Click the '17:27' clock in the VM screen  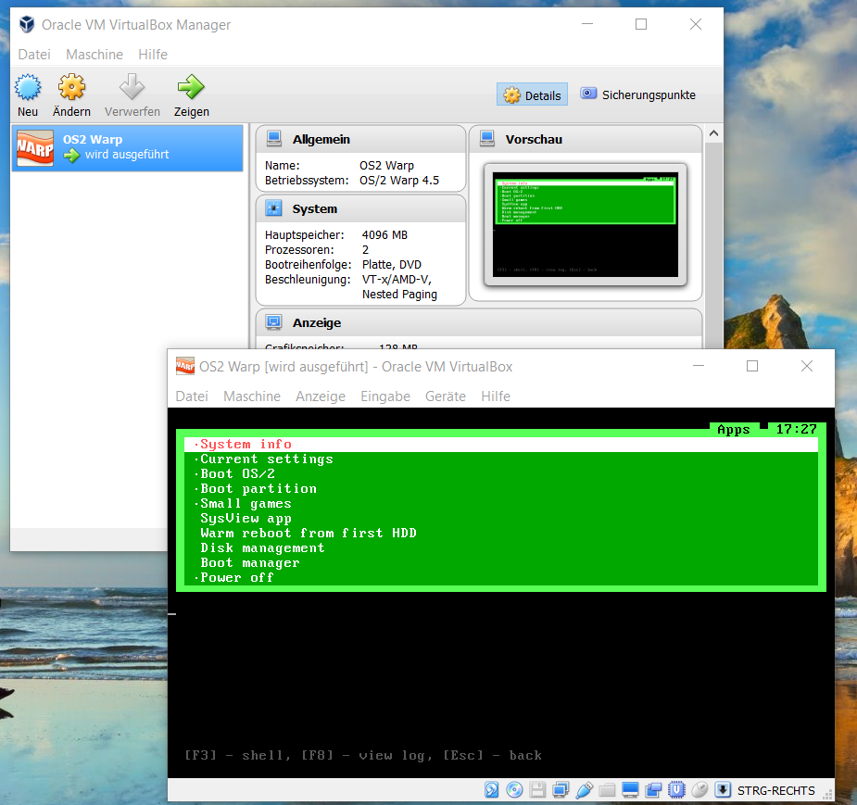tap(797, 430)
